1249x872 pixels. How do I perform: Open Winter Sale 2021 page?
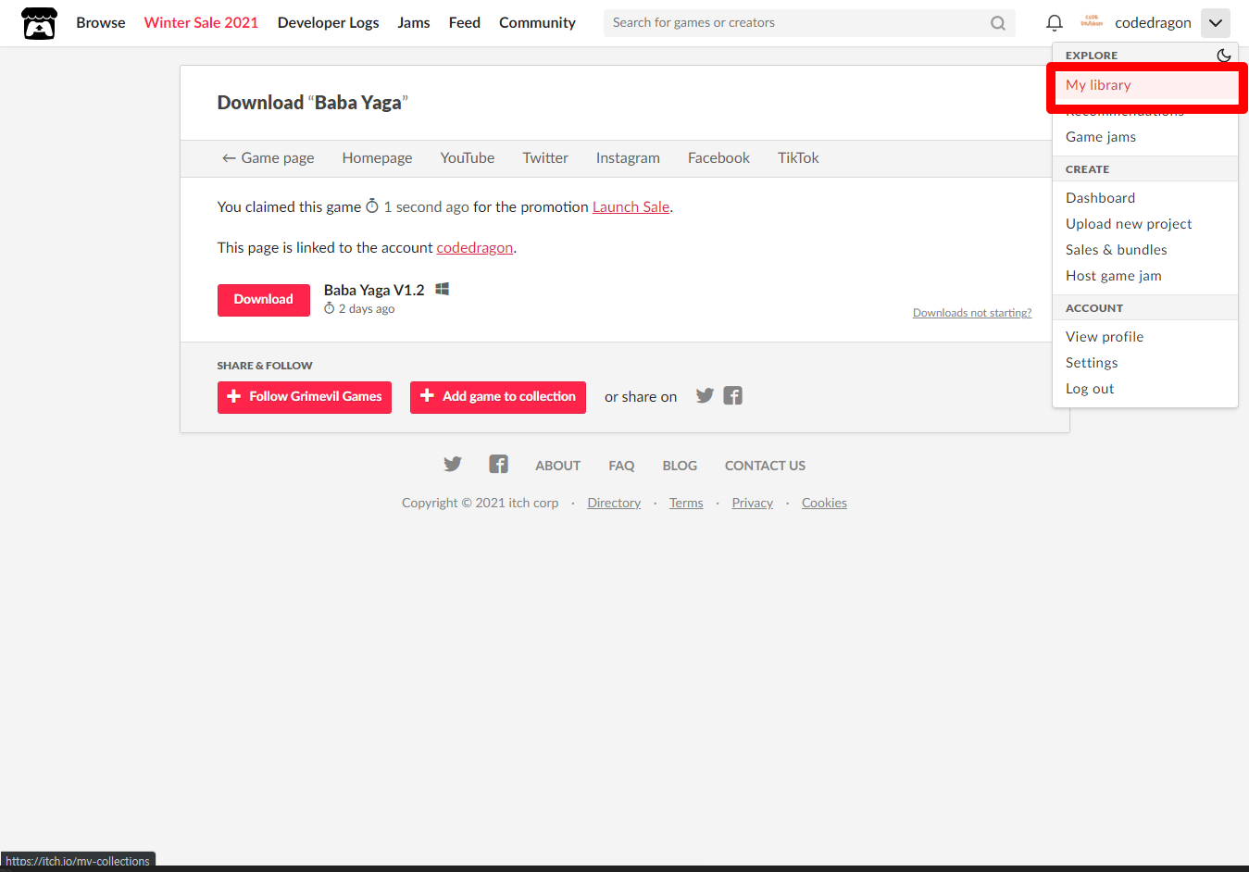pyautogui.click(x=201, y=23)
